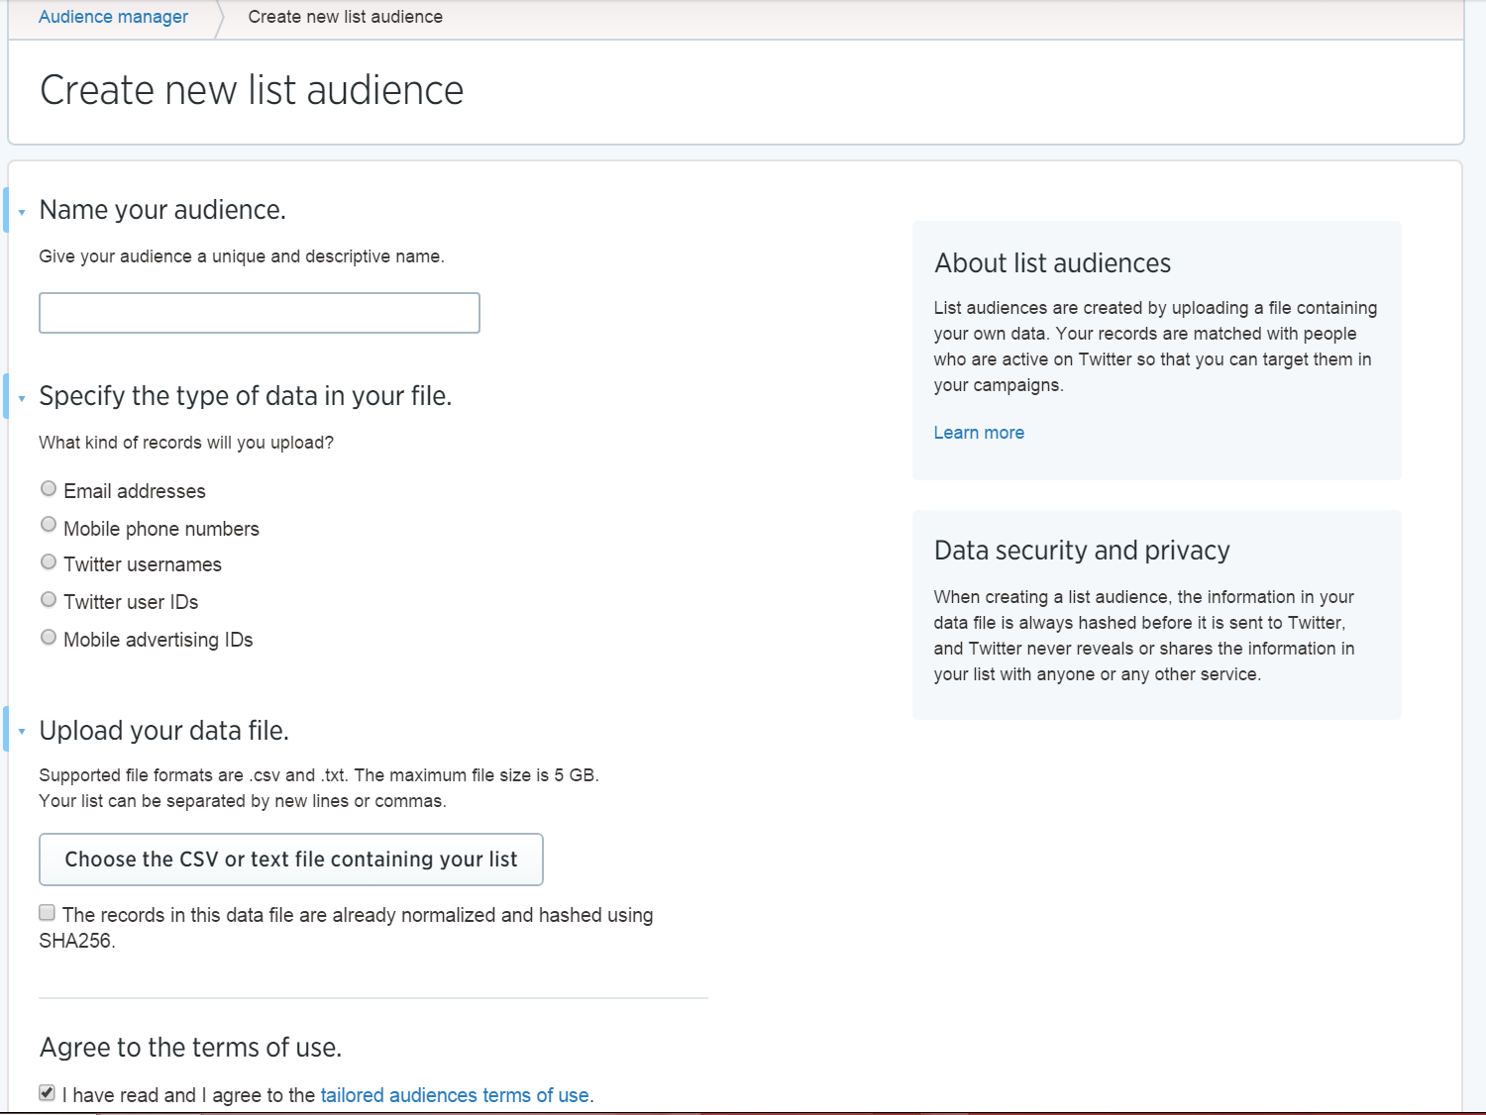This screenshot has height=1115, width=1486.
Task: Select the Twitter usernames radio button
Action: pyautogui.click(x=49, y=562)
